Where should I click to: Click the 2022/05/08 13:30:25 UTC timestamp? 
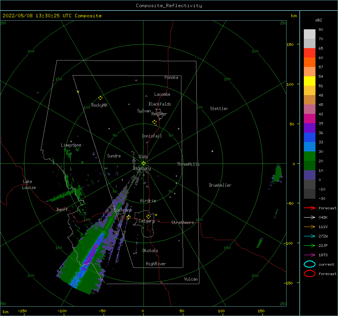tap(37, 16)
